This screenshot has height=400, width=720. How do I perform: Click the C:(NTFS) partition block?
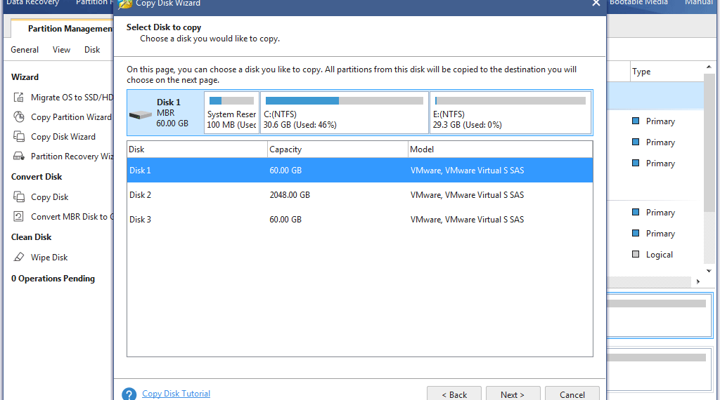coord(345,113)
